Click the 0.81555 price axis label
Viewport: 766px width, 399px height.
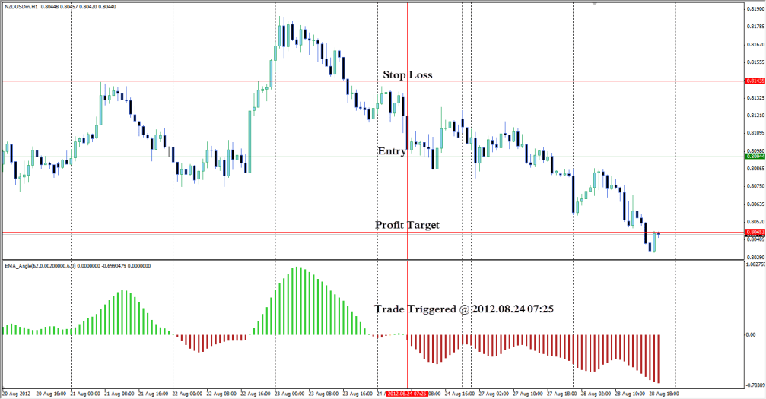tap(756, 62)
